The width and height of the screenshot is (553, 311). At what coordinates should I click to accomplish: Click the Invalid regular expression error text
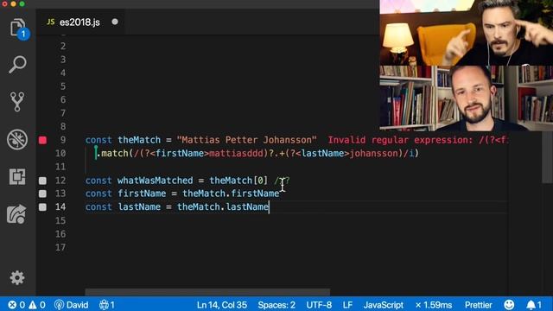pos(418,140)
